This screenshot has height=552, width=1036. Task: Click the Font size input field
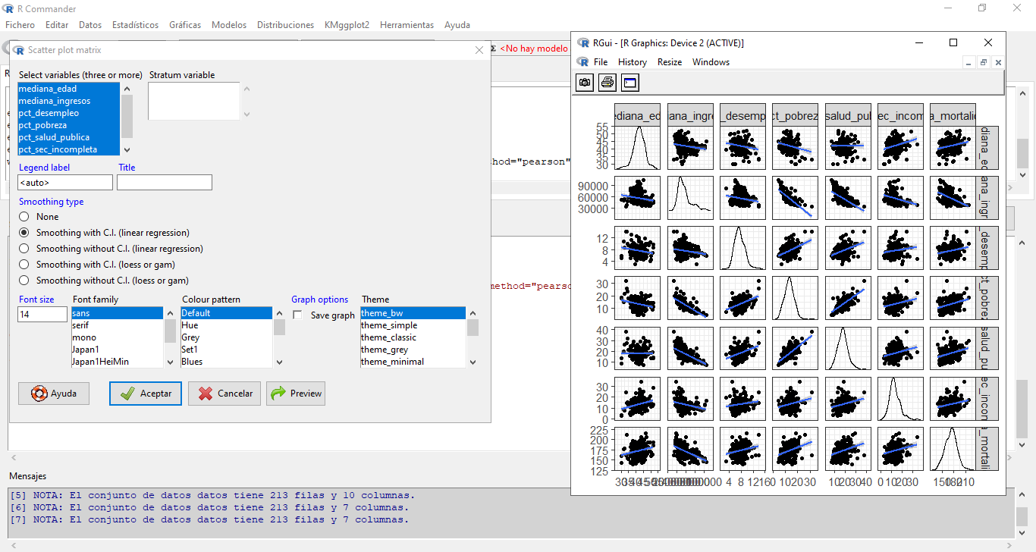[42, 314]
